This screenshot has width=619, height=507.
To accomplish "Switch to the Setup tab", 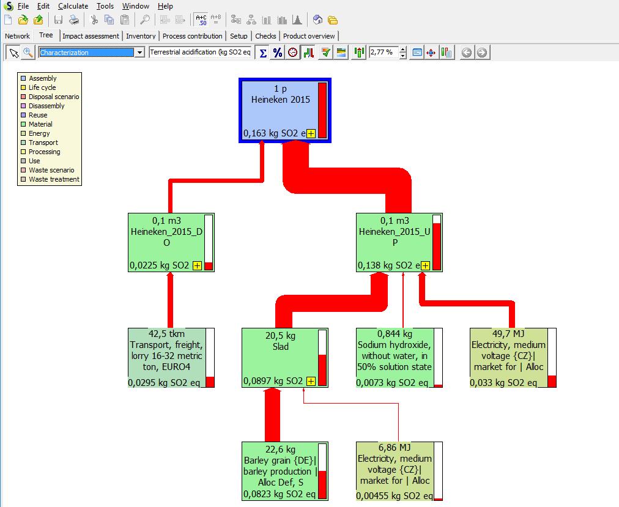I will (239, 36).
